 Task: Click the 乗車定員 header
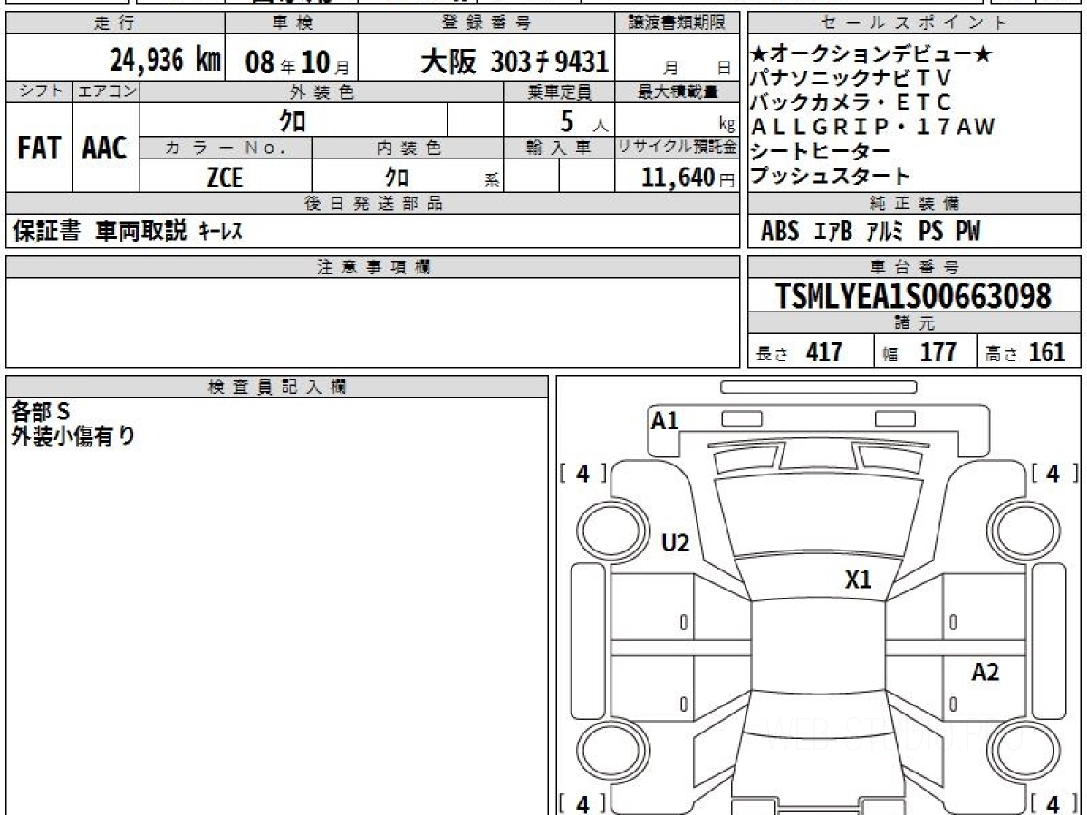point(559,91)
